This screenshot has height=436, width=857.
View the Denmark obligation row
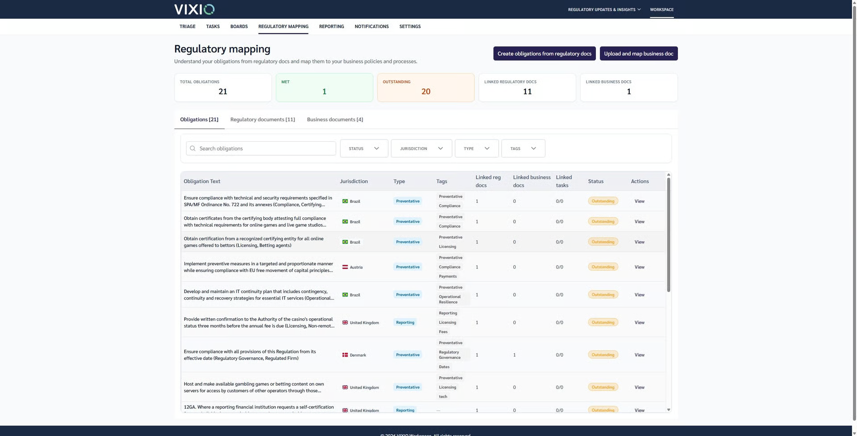coord(639,355)
